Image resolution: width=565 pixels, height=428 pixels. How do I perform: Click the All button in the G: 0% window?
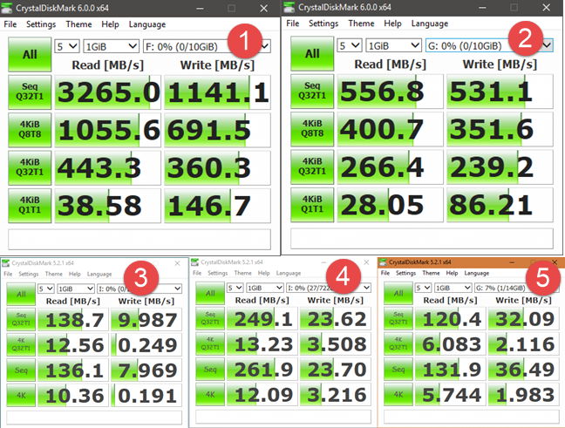point(312,54)
